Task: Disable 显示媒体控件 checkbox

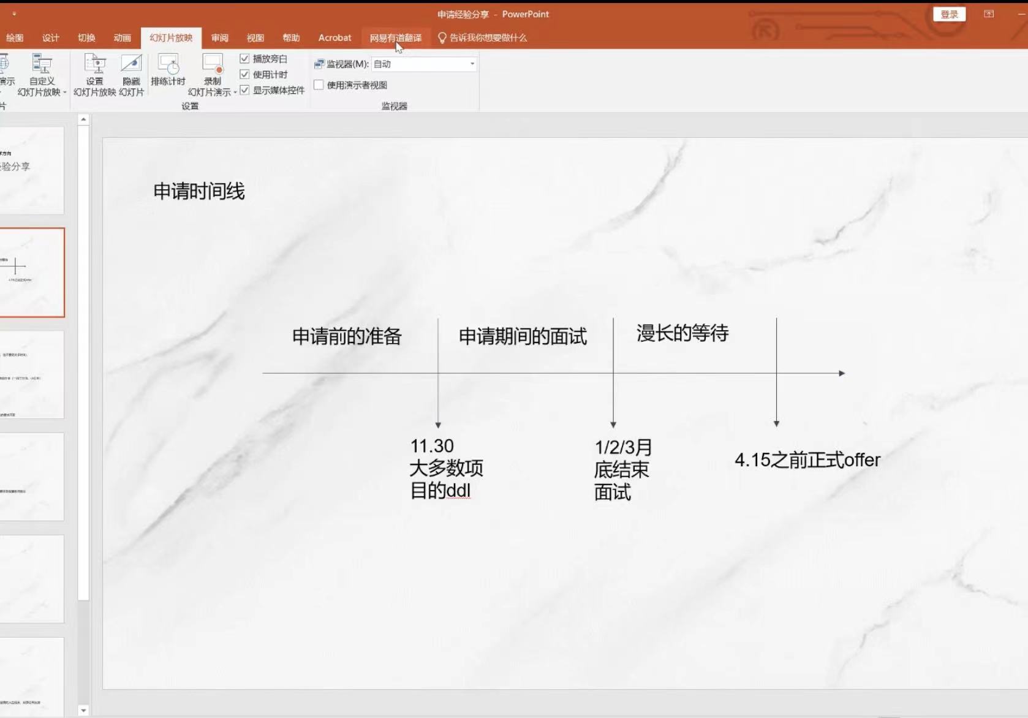Action: (244, 90)
